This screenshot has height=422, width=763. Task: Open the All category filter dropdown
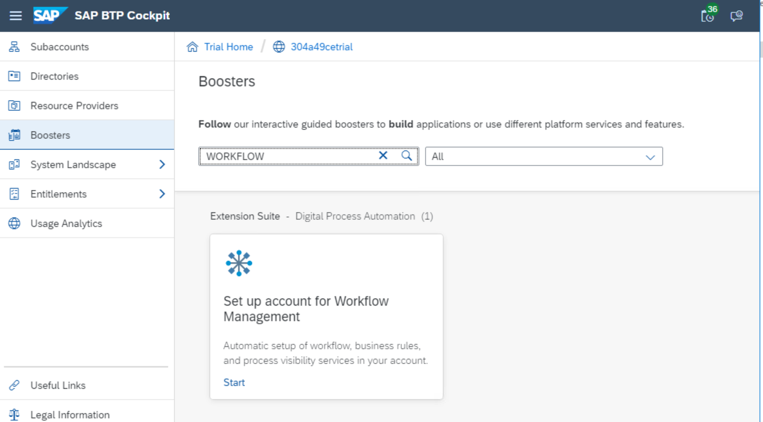[x=544, y=157]
